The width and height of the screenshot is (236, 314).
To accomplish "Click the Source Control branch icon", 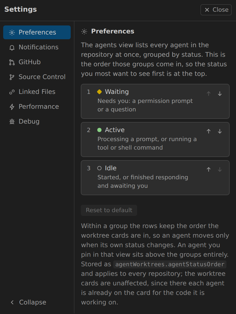I will (12, 77).
